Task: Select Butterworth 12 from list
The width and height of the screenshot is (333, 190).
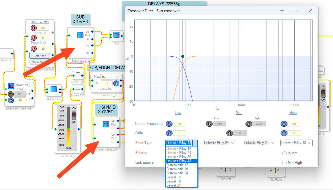Action: point(182,165)
